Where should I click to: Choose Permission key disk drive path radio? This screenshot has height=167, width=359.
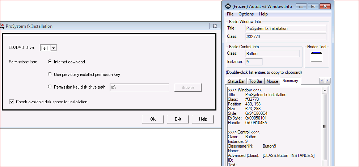click(50, 87)
